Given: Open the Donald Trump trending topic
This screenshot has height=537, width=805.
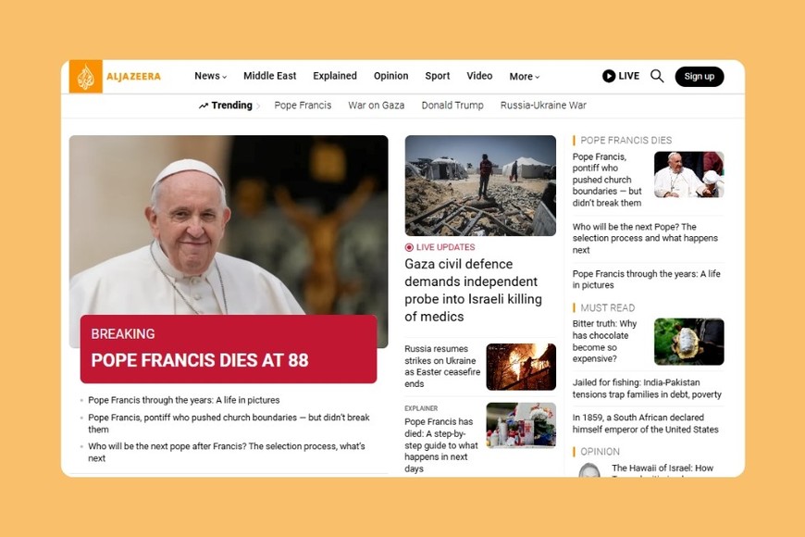Looking at the screenshot, I should click(x=452, y=106).
